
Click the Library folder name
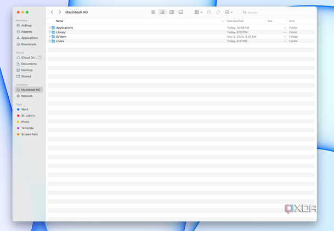pyautogui.click(x=61, y=32)
